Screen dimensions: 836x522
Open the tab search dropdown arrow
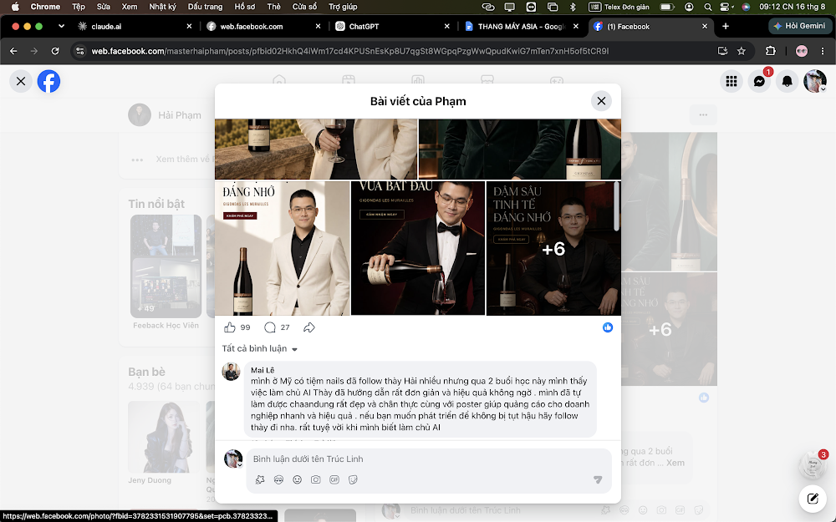[61, 26]
